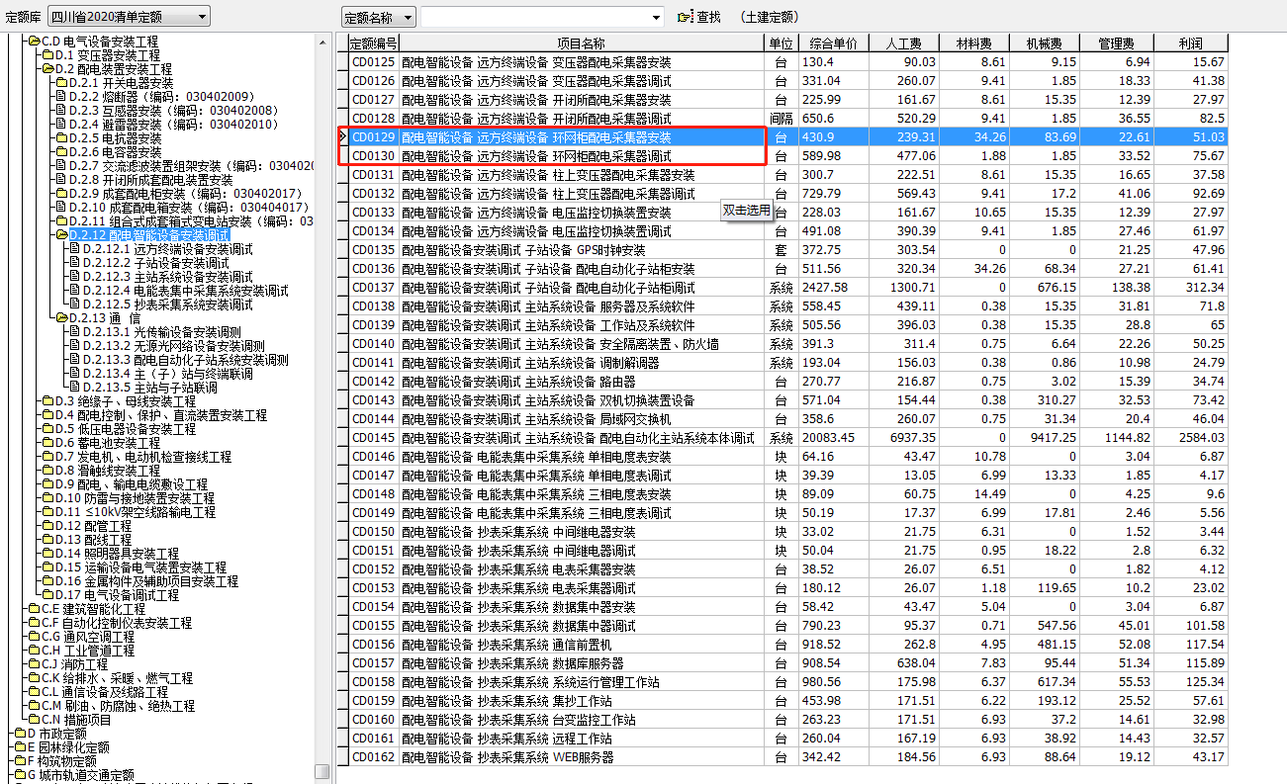Select tree node D.9 配电、输电电缆敷设工程

(x=132, y=484)
